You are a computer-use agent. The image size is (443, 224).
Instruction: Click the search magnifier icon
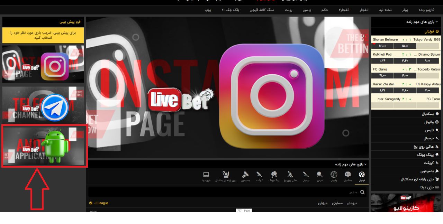click(x=362, y=192)
